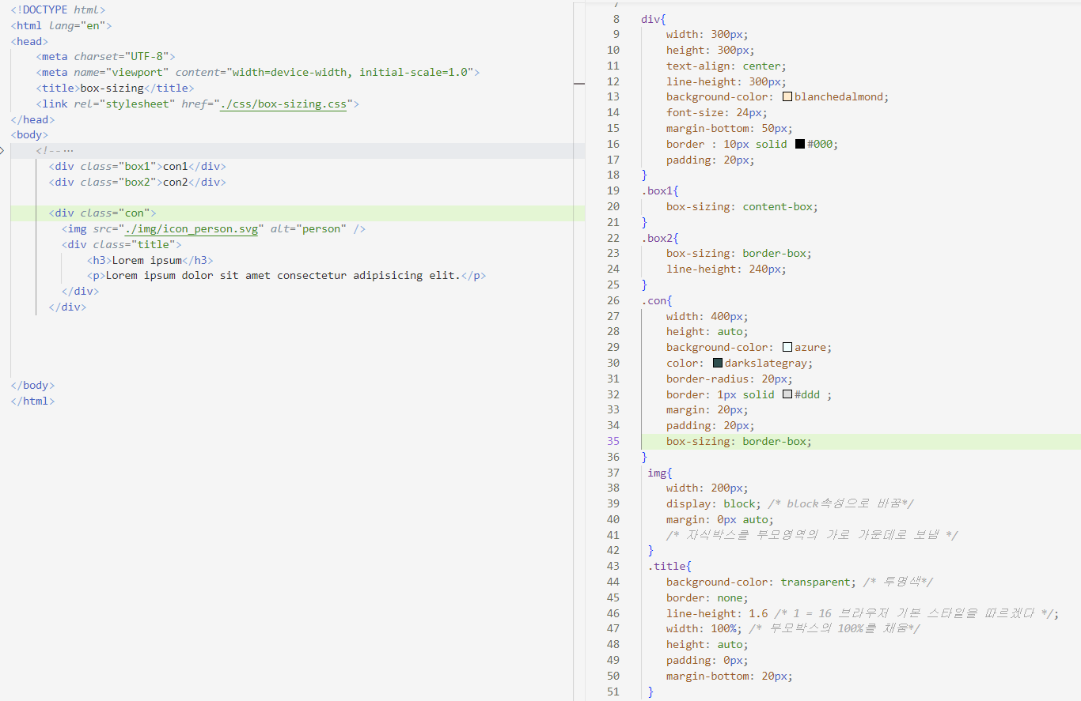
Task: Click the folded comment ellipsis marker
Action: tap(69, 151)
